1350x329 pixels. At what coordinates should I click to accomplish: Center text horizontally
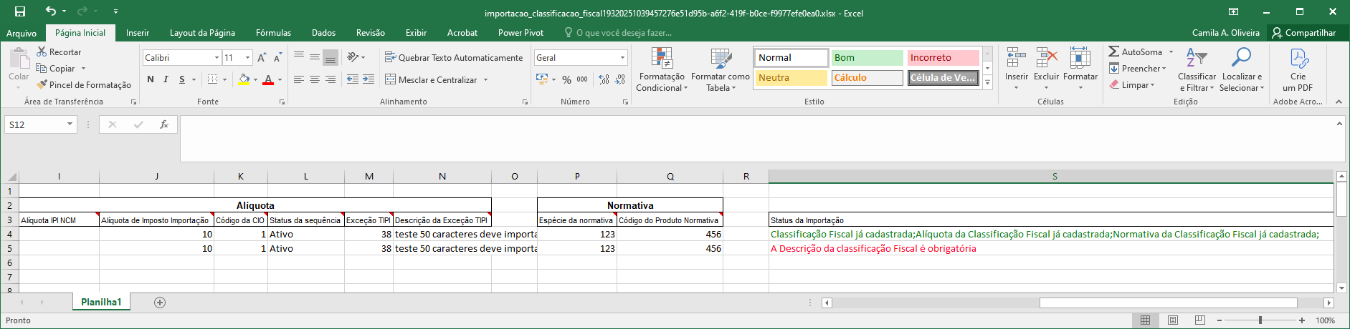tap(315, 79)
